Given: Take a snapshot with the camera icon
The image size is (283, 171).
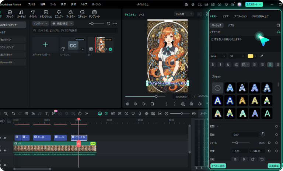Looking at the screenshot, I should tap(191, 104).
